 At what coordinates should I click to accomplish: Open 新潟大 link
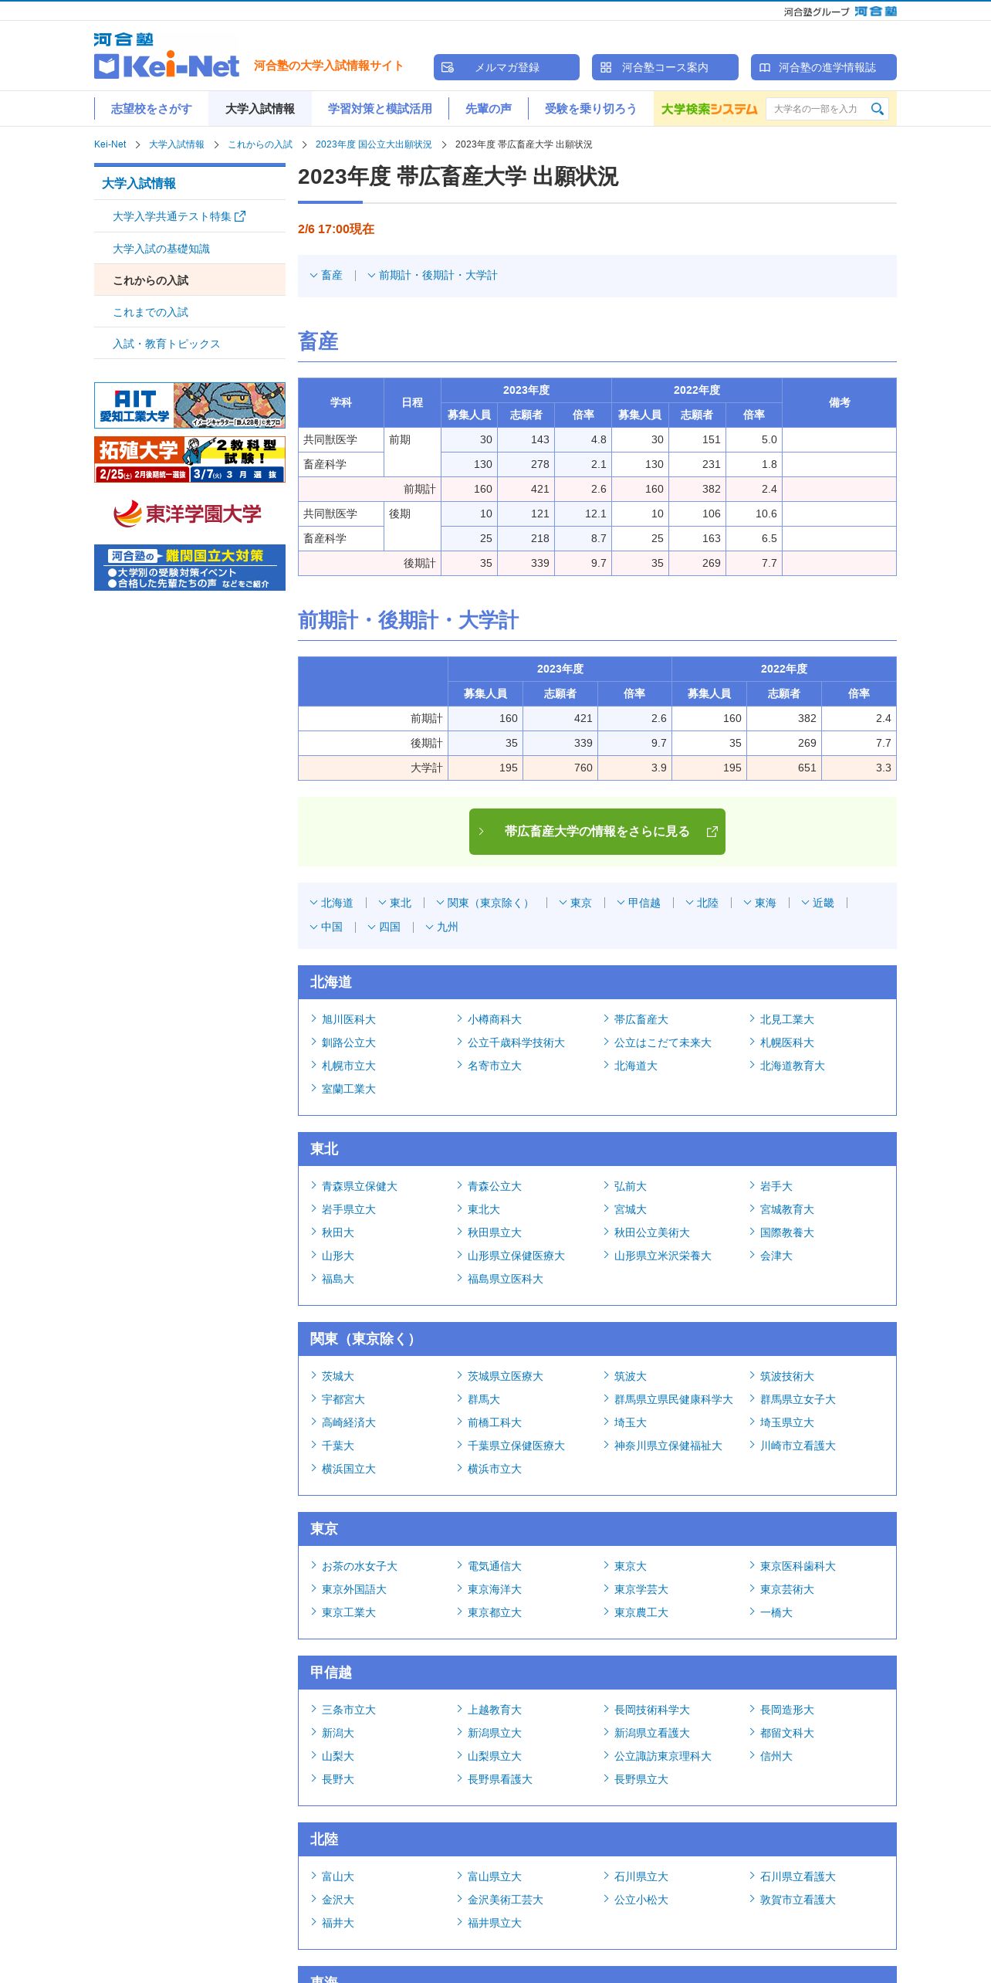click(x=338, y=1733)
